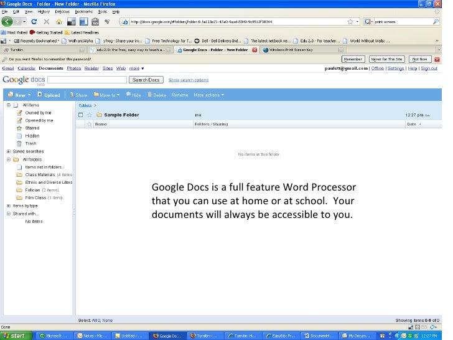Select Opened by me
453x340 pixels.
39,120
